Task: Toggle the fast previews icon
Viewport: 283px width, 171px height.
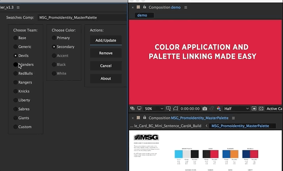Action: pyautogui.click(x=254, y=109)
